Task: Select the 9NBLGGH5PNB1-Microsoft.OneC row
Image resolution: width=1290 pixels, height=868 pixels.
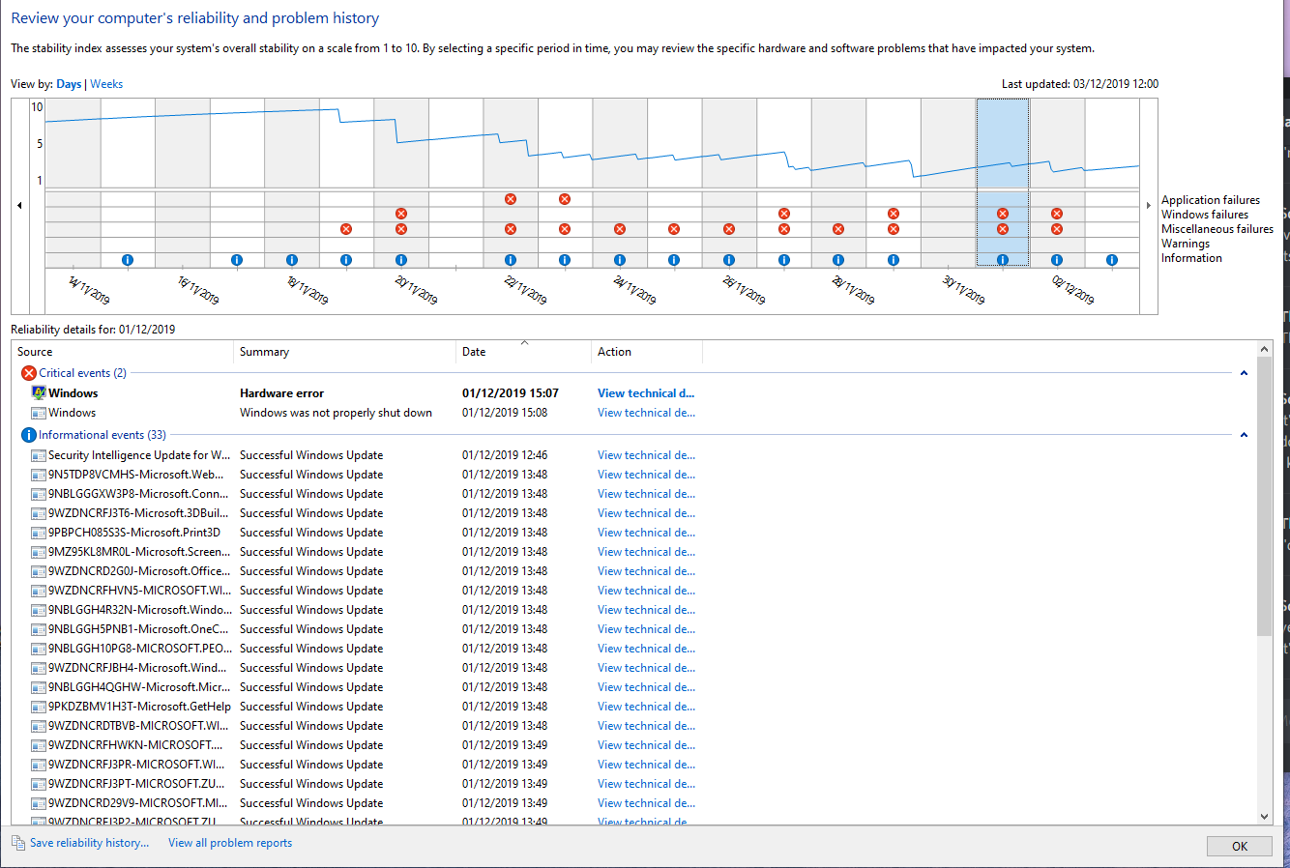Action: (x=633, y=629)
